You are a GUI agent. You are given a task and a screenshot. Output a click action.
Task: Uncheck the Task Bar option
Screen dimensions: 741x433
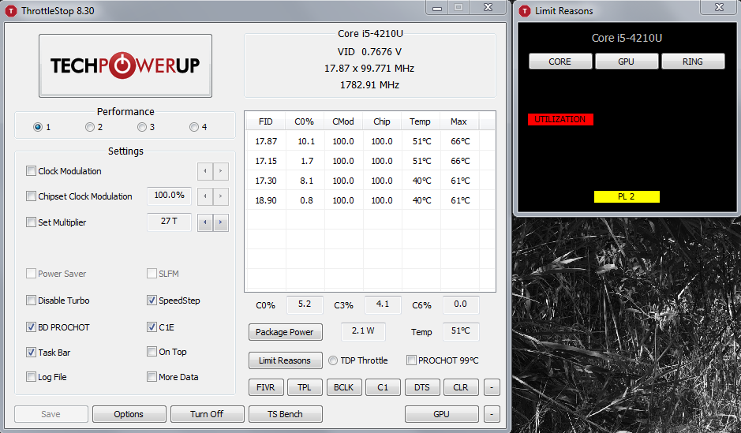pos(32,352)
